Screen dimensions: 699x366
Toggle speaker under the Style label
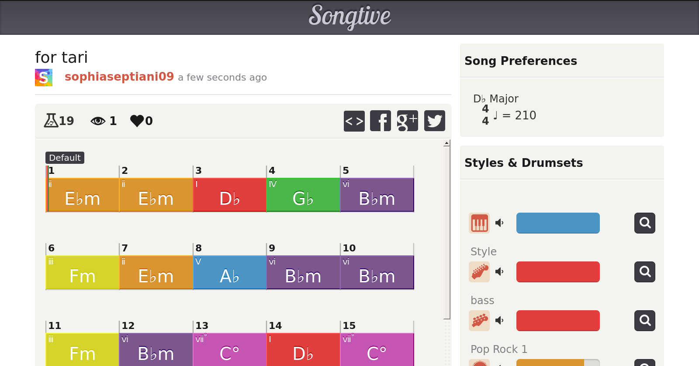tap(499, 272)
